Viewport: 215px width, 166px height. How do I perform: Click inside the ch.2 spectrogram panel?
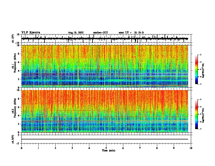[105, 111]
